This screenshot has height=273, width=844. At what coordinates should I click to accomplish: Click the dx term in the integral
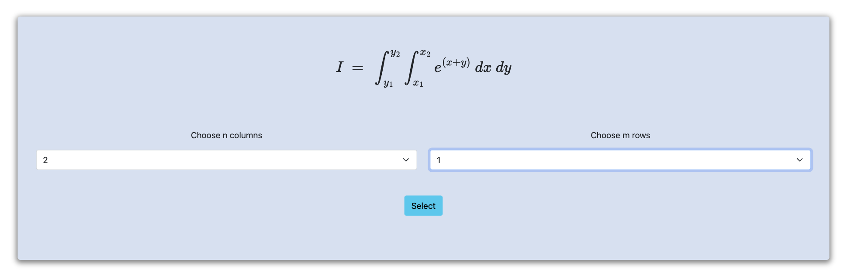tap(483, 68)
